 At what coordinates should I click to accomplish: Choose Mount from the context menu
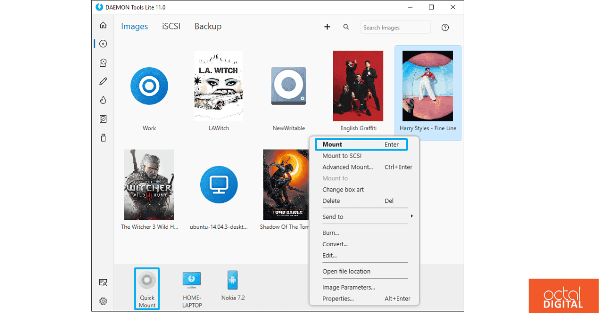click(361, 144)
